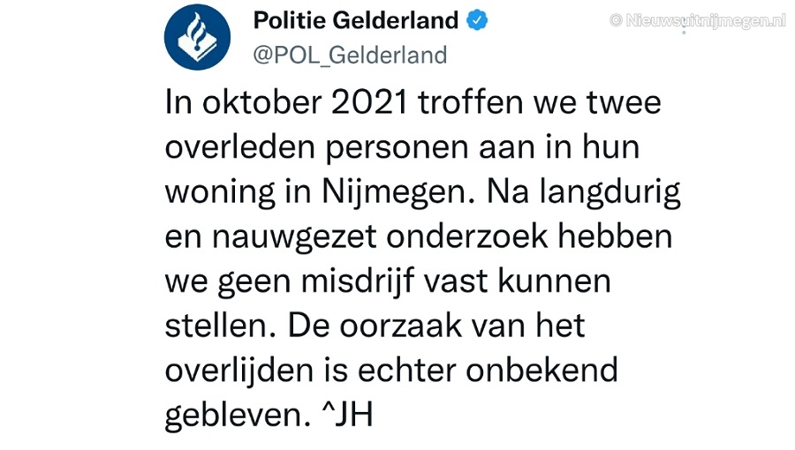Visit the @POL_Gelderland handle link
Image resolution: width=795 pixels, height=450 pixels.
click(350, 55)
